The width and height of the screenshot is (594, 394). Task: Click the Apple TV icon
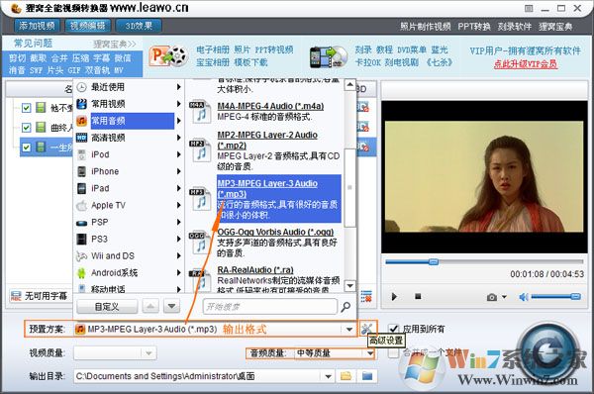click(81, 205)
